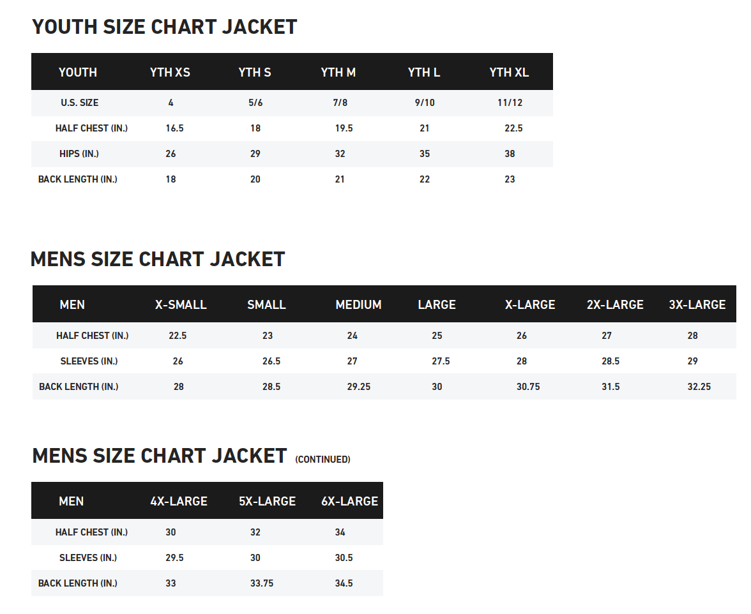Click the YOUTH SIZE CHART JACKET heading
751x614 pixels.
click(164, 27)
